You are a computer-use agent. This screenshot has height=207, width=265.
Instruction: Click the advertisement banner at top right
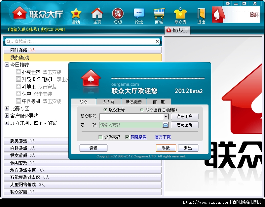pos(236,15)
